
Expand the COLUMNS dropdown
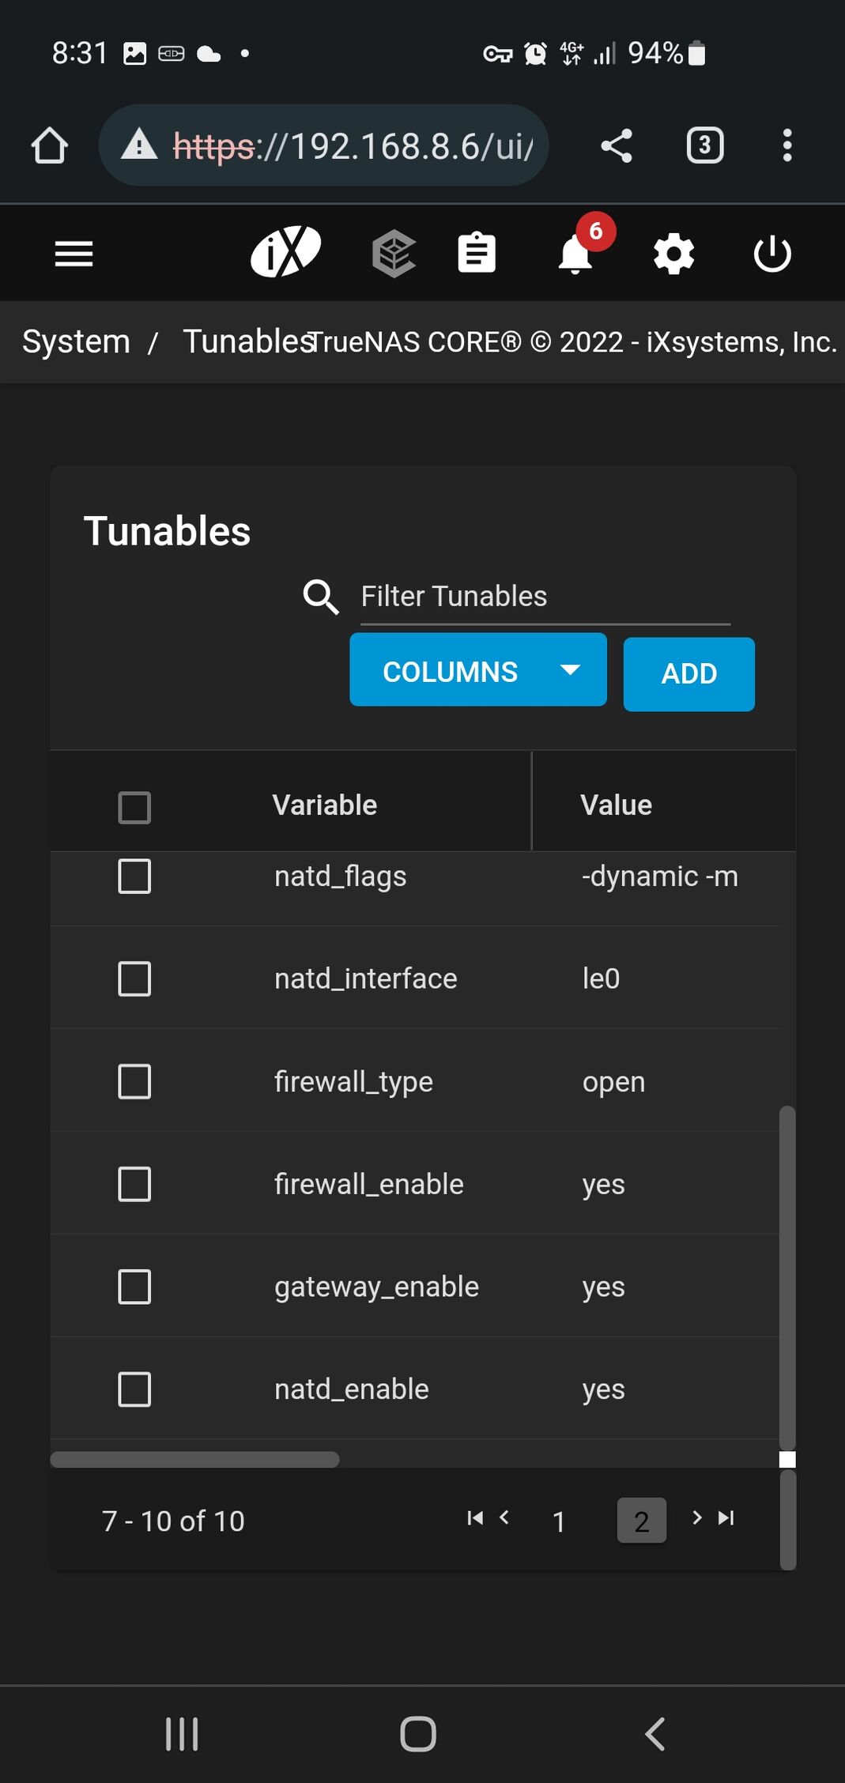point(477,670)
